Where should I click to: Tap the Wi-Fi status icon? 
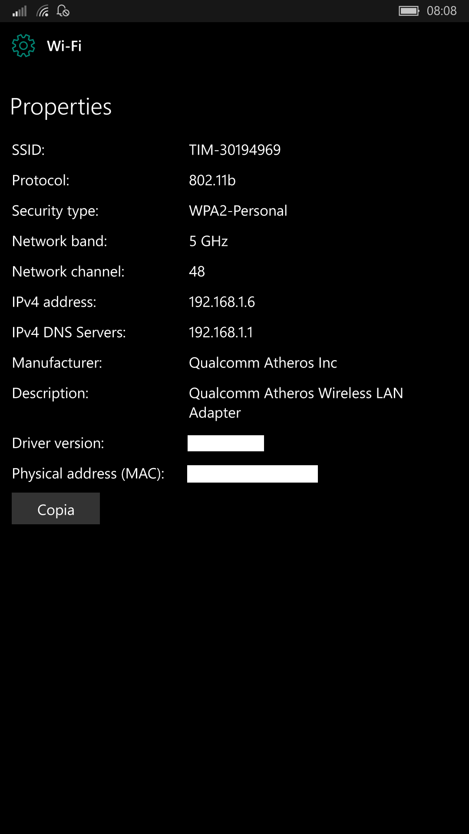pos(43,11)
